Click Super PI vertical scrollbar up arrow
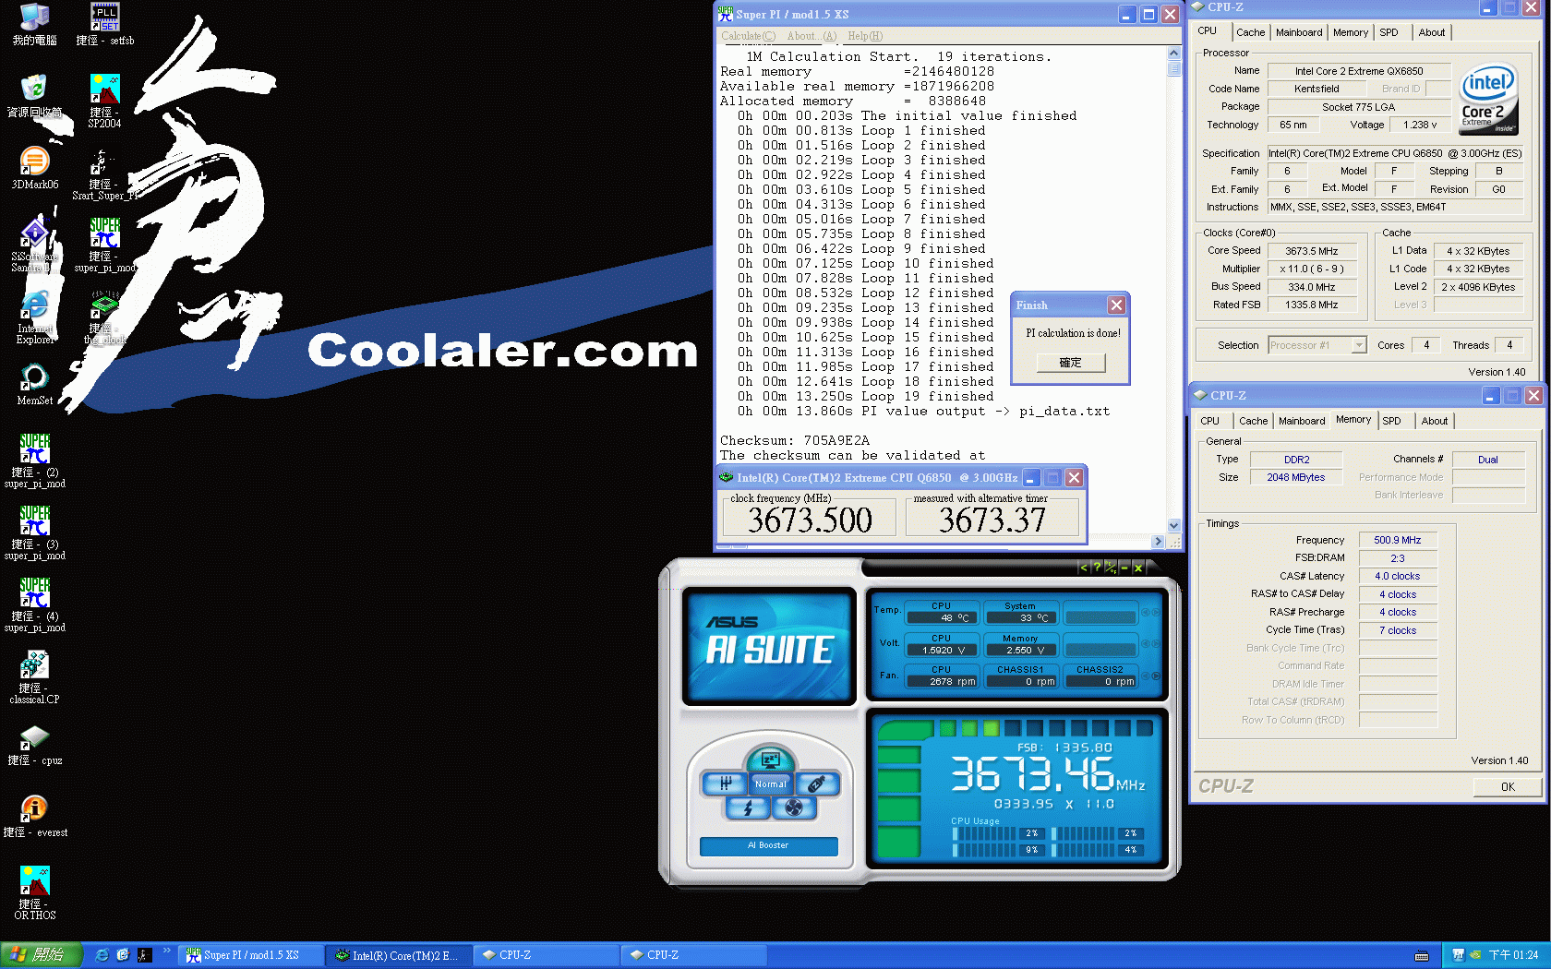The height and width of the screenshot is (969, 1551). [1174, 54]
